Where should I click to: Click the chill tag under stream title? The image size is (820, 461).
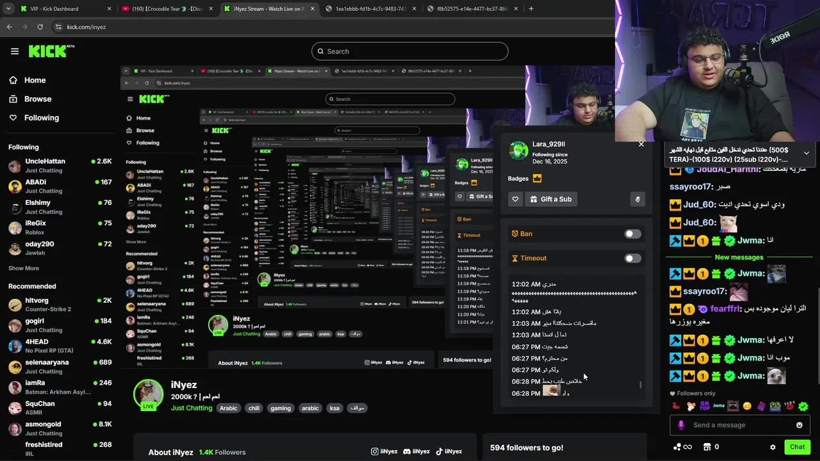(x=254, y=408)
